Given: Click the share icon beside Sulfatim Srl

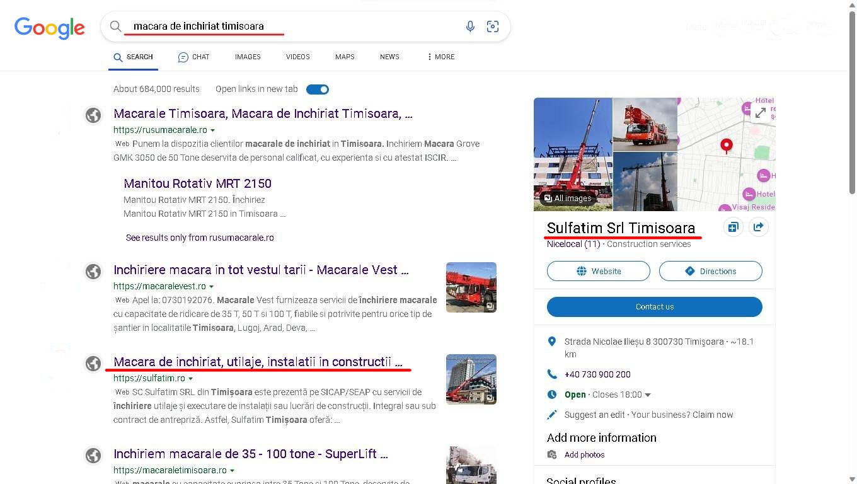Looking at the screenshot, I should tap(758, 228).
